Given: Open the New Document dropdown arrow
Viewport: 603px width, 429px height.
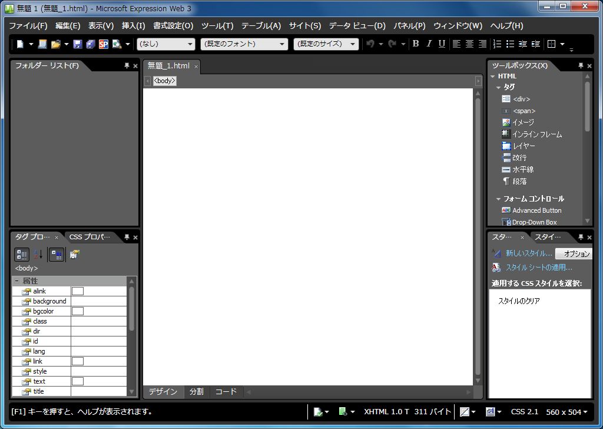Looking at the screenshot, I should (31, 44).
